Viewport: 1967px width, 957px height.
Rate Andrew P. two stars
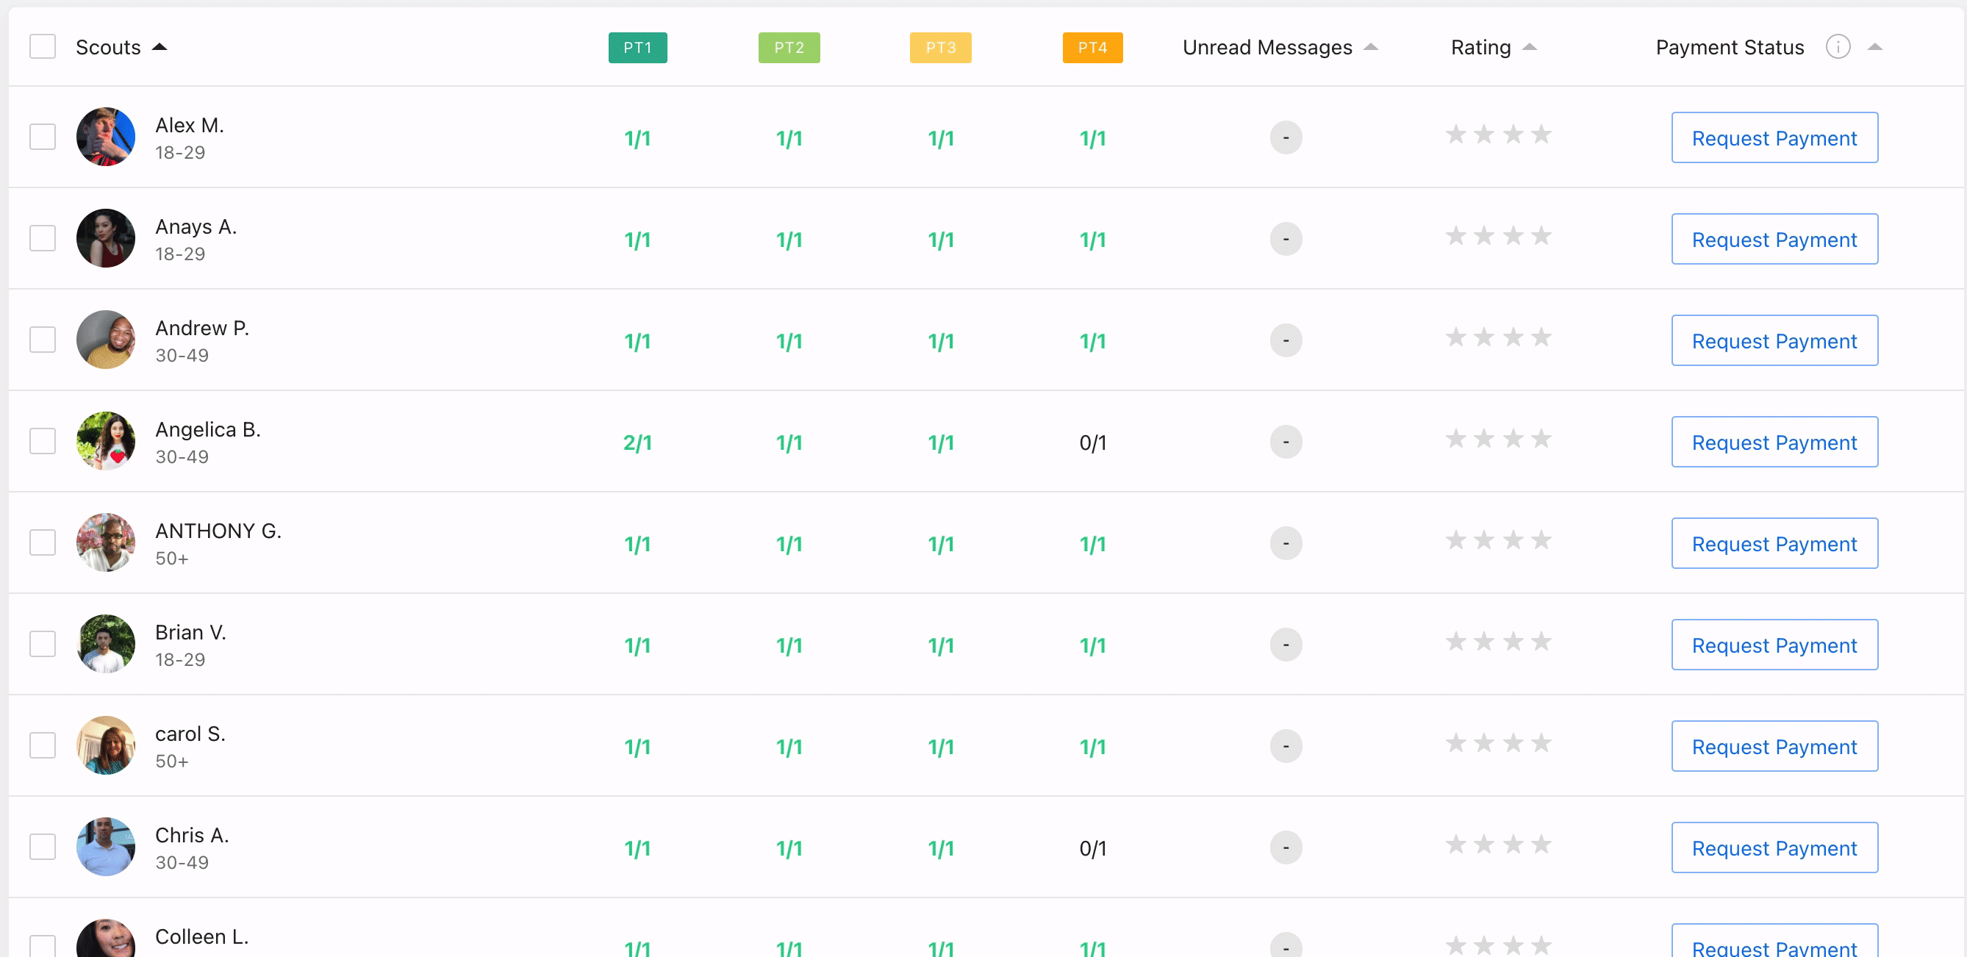click(1484, 337)
